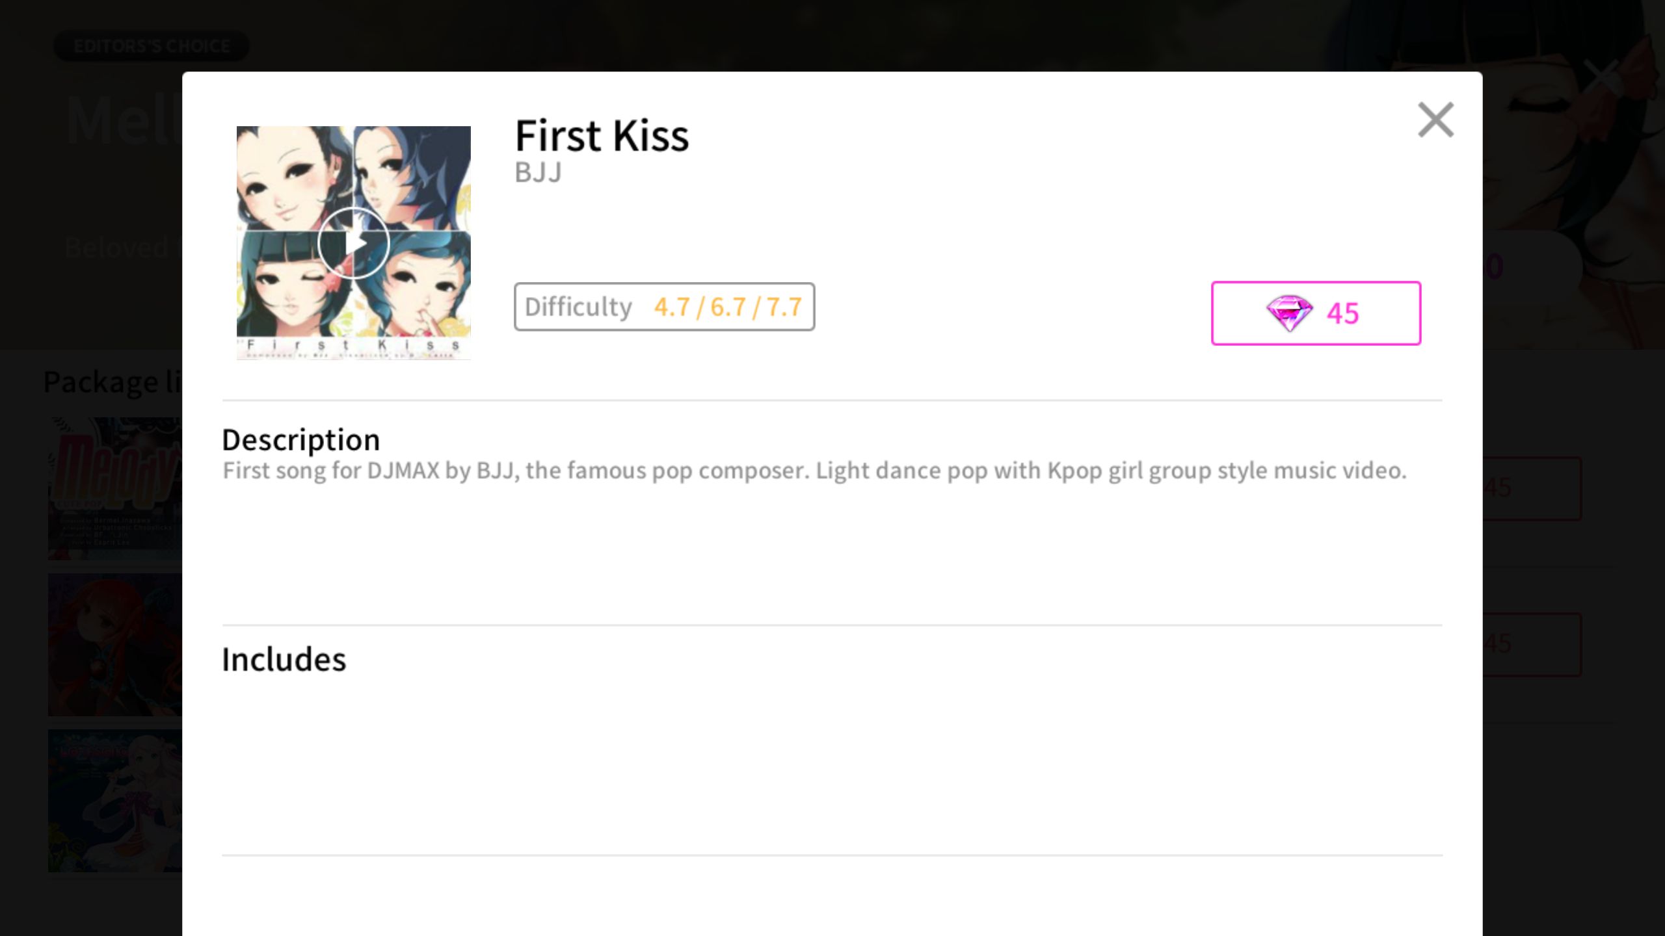Select the BJJ artist name
This screenshot has width=1665, height=936.
538,173
